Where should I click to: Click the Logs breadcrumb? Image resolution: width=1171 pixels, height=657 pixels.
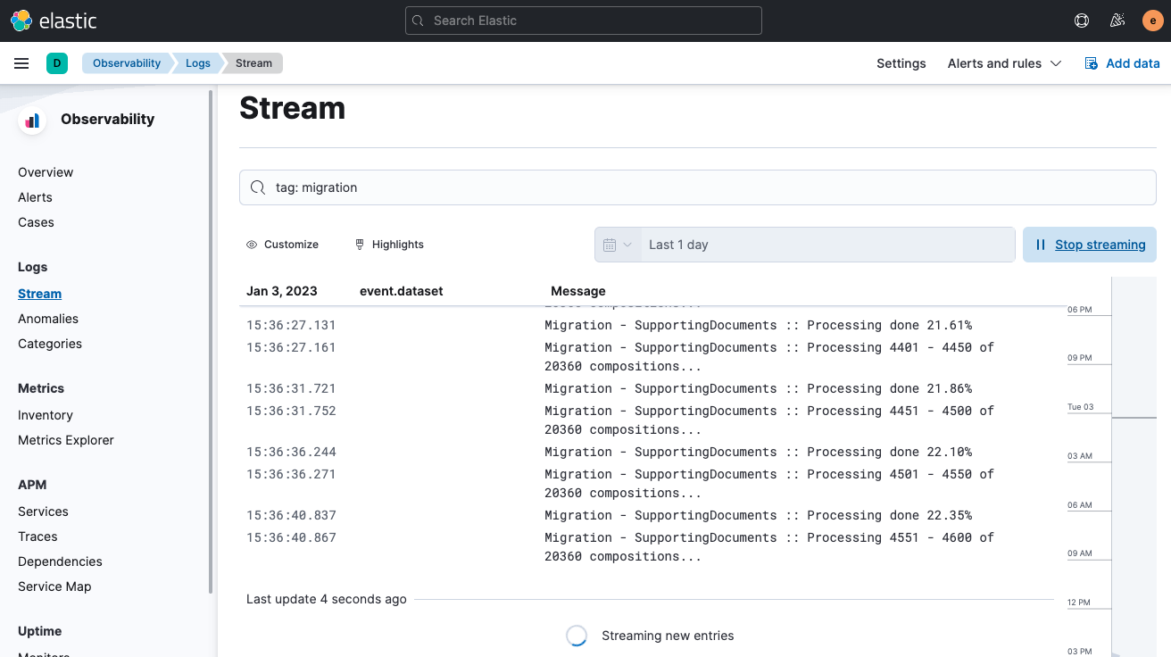click(x=198, y=63)
